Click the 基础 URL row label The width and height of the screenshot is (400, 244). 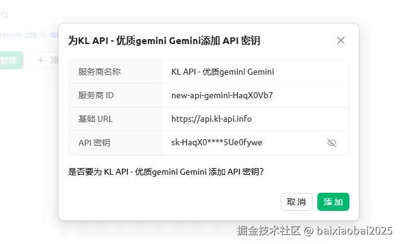coord(95,119)
